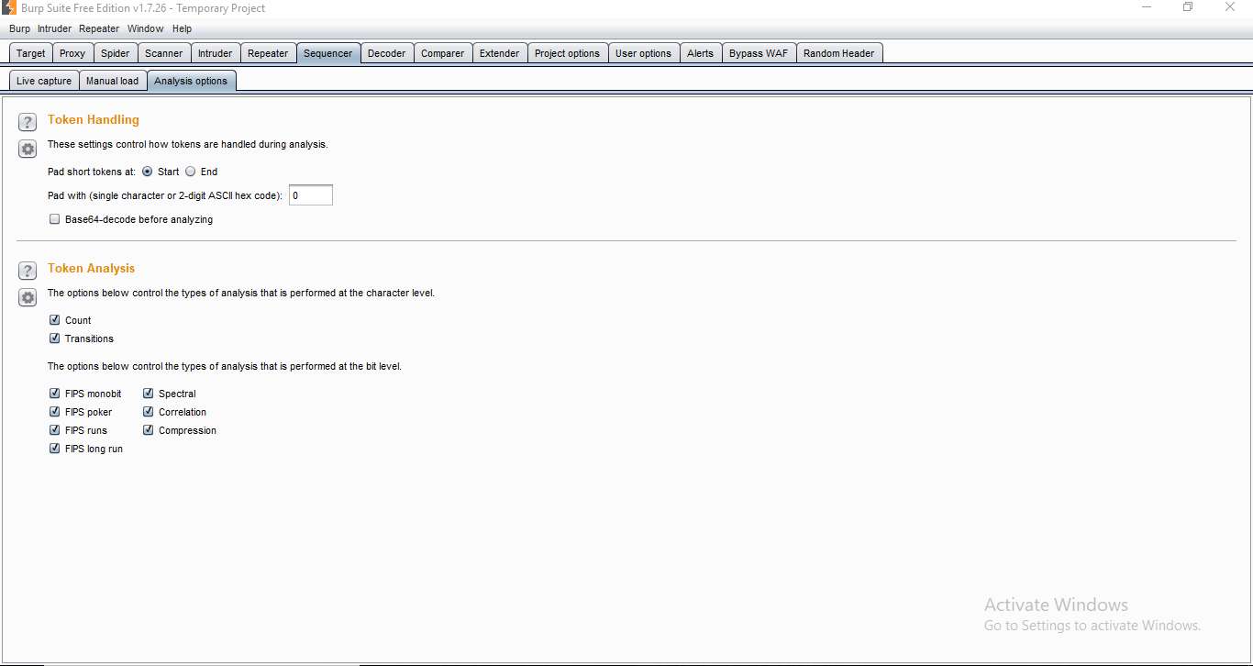This screenshot has height=666, width=1253.
Task: Open the Bypass WAF tab
Action: point(759,53)
